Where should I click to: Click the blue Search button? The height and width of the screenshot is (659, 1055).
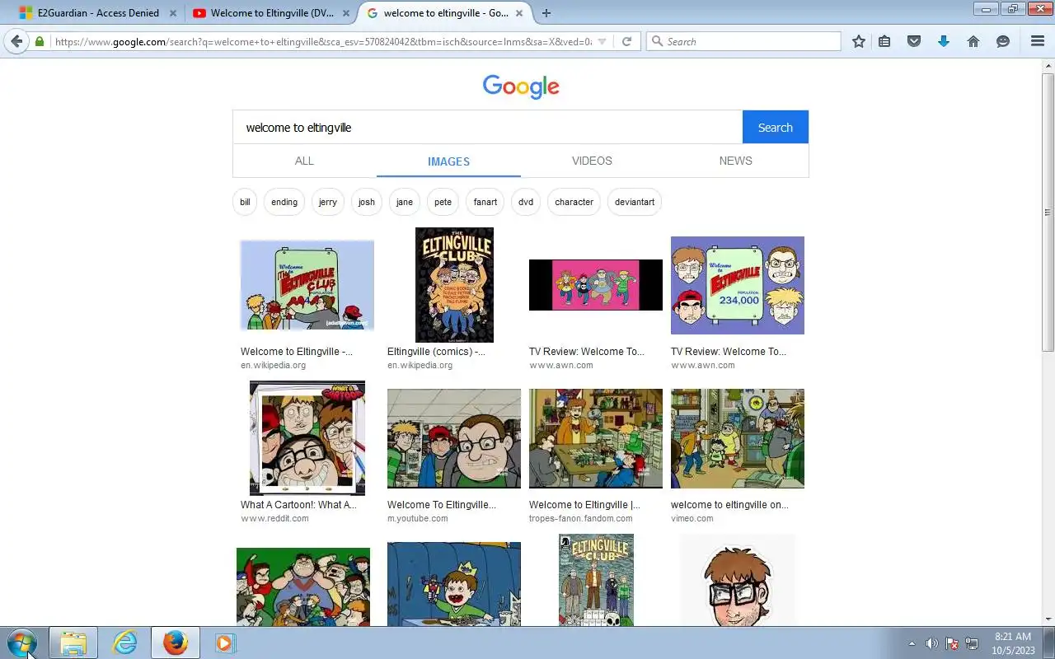pyautogui.click(x=775, y=127)
